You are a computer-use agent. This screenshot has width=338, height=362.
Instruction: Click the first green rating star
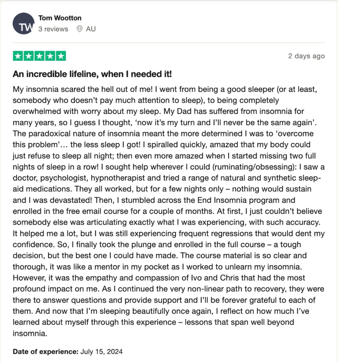coord(18,56)
